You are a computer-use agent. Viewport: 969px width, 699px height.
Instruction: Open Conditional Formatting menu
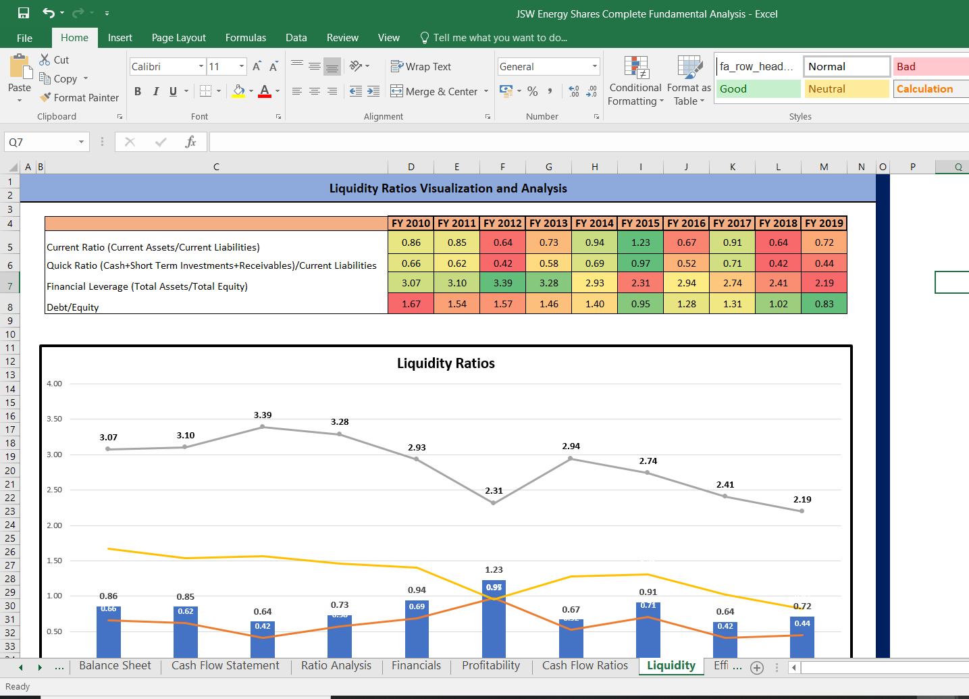[x=635, y=81]
